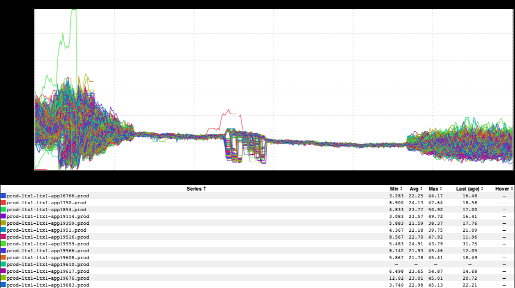Screen dimensions: 515x288
Task: Toggle series prod-ltx1-ltx1-app19566.prod
Action: pyautogui.click(x=48, y=251)
